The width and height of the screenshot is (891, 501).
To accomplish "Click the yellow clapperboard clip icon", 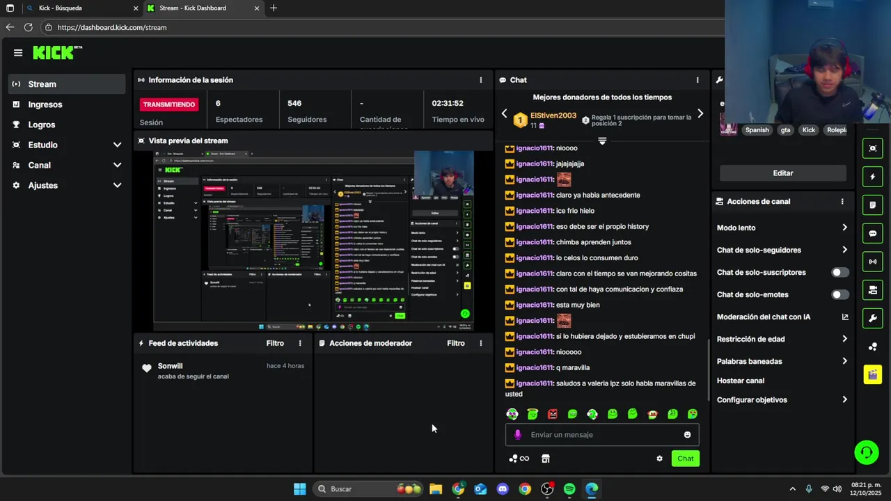I will coord(872,375).
